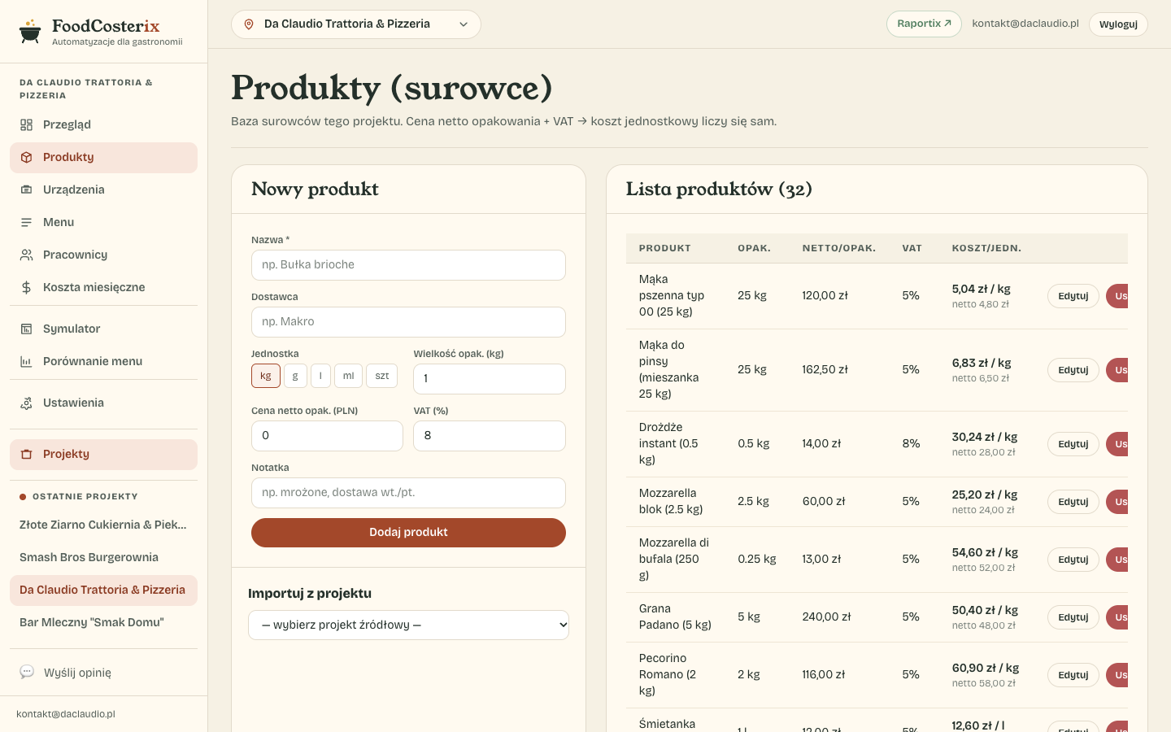Focus the Nazwa product name field

[408, 265]
